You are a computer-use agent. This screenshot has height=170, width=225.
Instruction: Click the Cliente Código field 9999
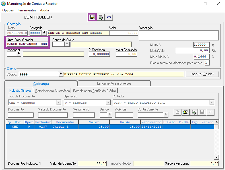38,74
